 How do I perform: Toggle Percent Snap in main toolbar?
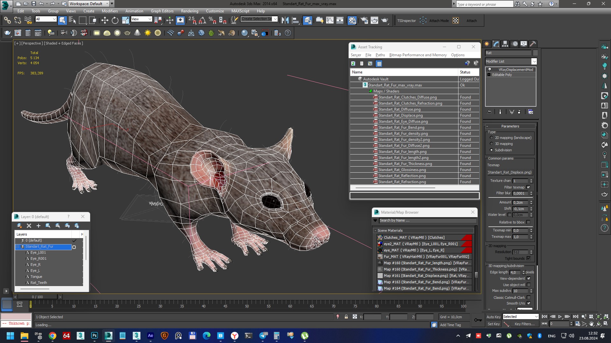[x=212, y=21]
